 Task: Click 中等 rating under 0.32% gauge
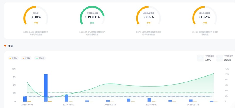point(205,23)
